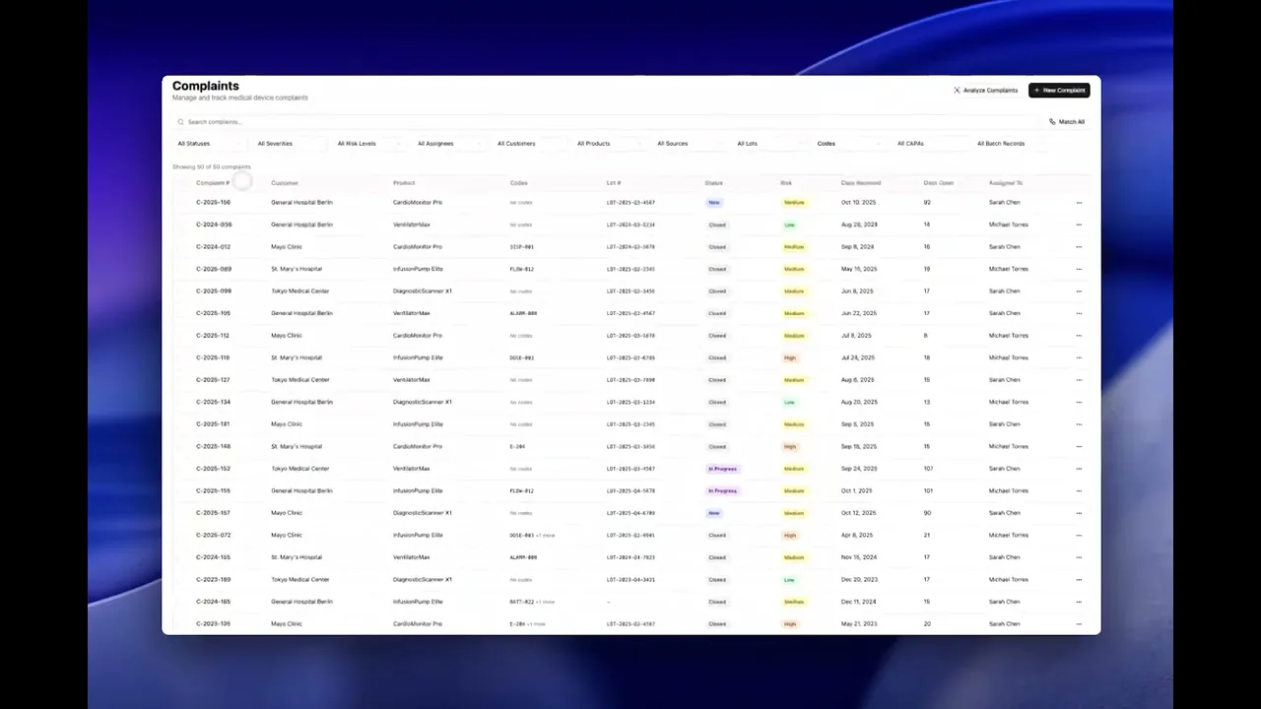Open row actions menu for complaint C-2025-157
This screenshot has height=709, width=1261.
click(x=1079, y=513)
